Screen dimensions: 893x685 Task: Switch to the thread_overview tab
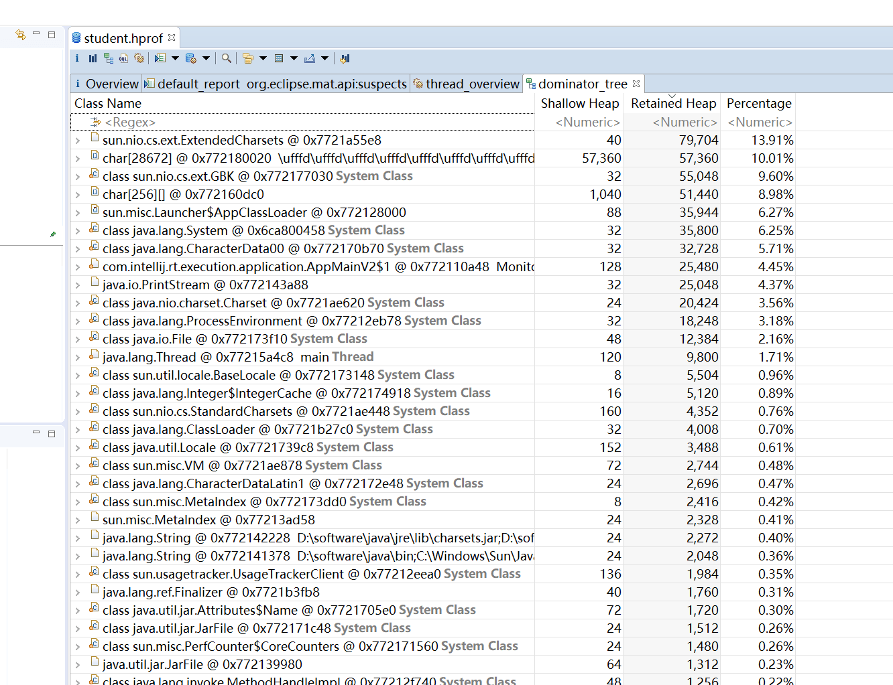[472, 84]
